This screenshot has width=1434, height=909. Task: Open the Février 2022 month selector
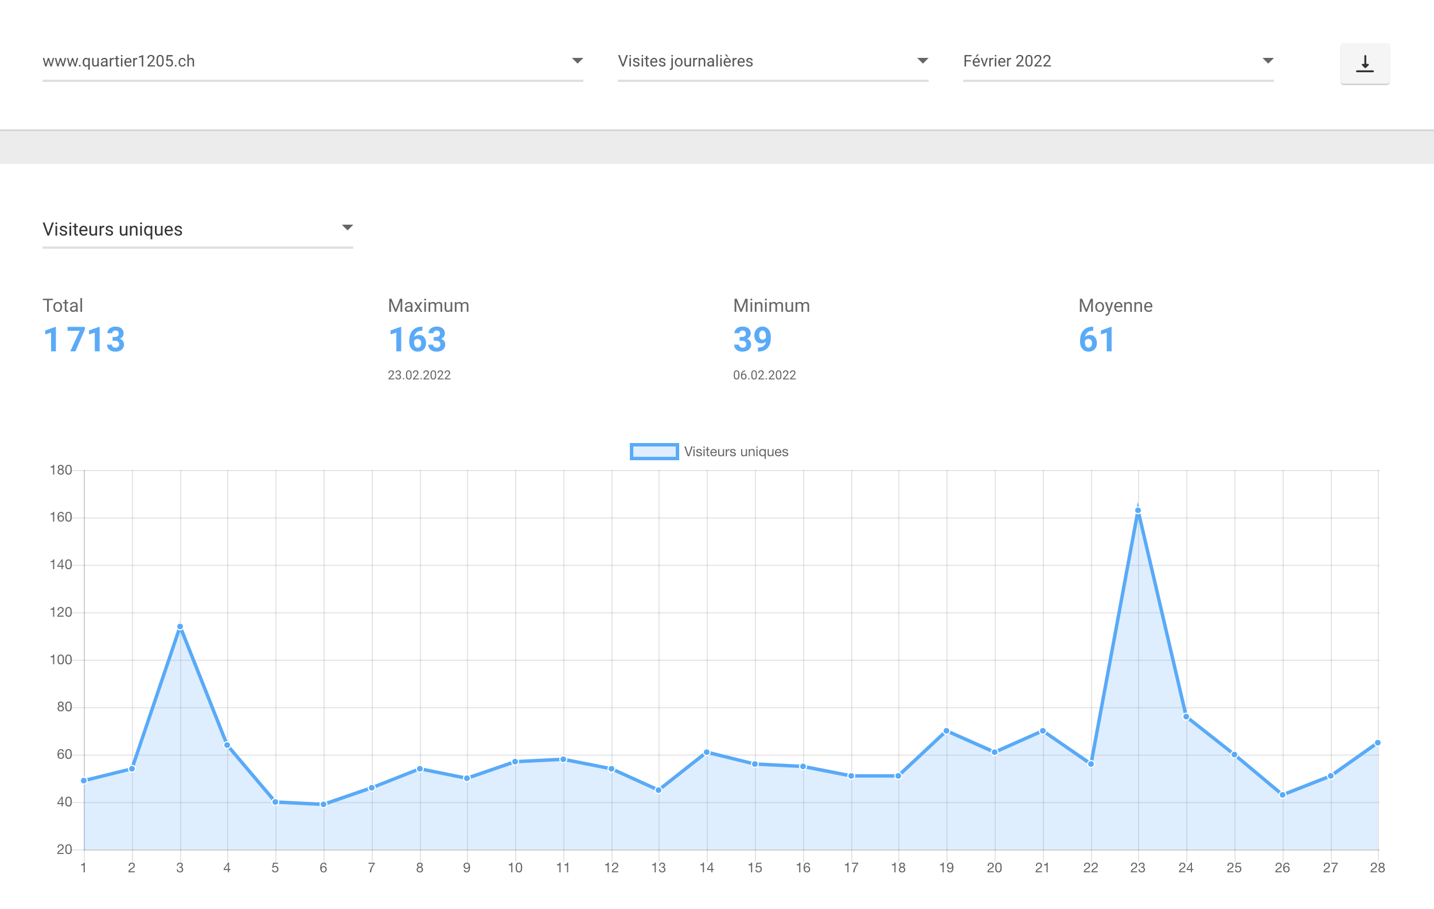point(1118,61)
